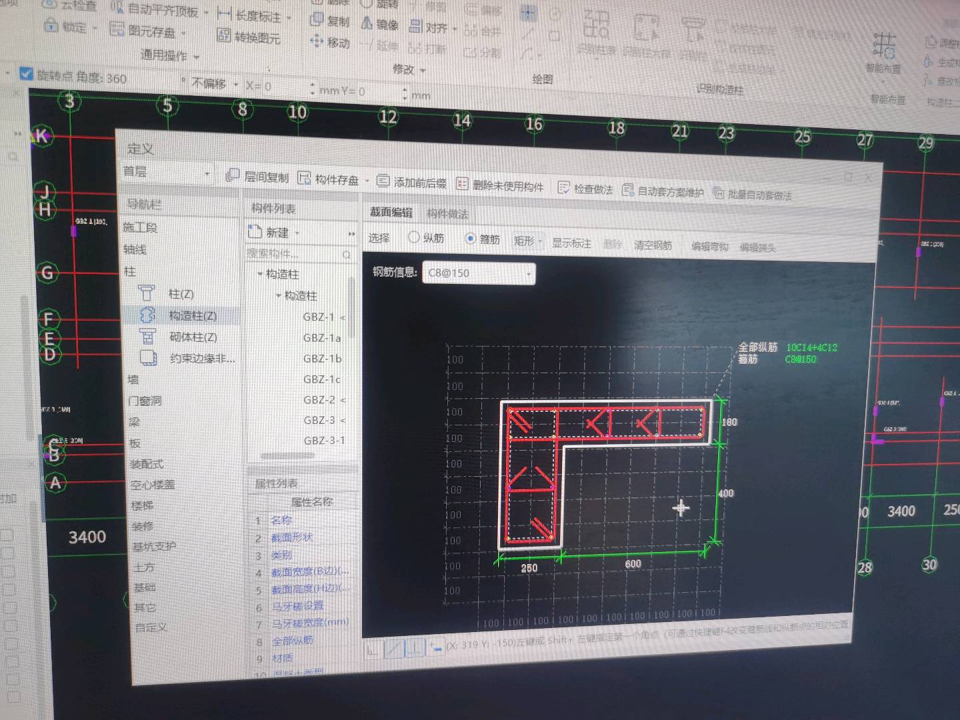
Task: Click the 锁定 lock icon in the ribbon
Action: [51, 26]
